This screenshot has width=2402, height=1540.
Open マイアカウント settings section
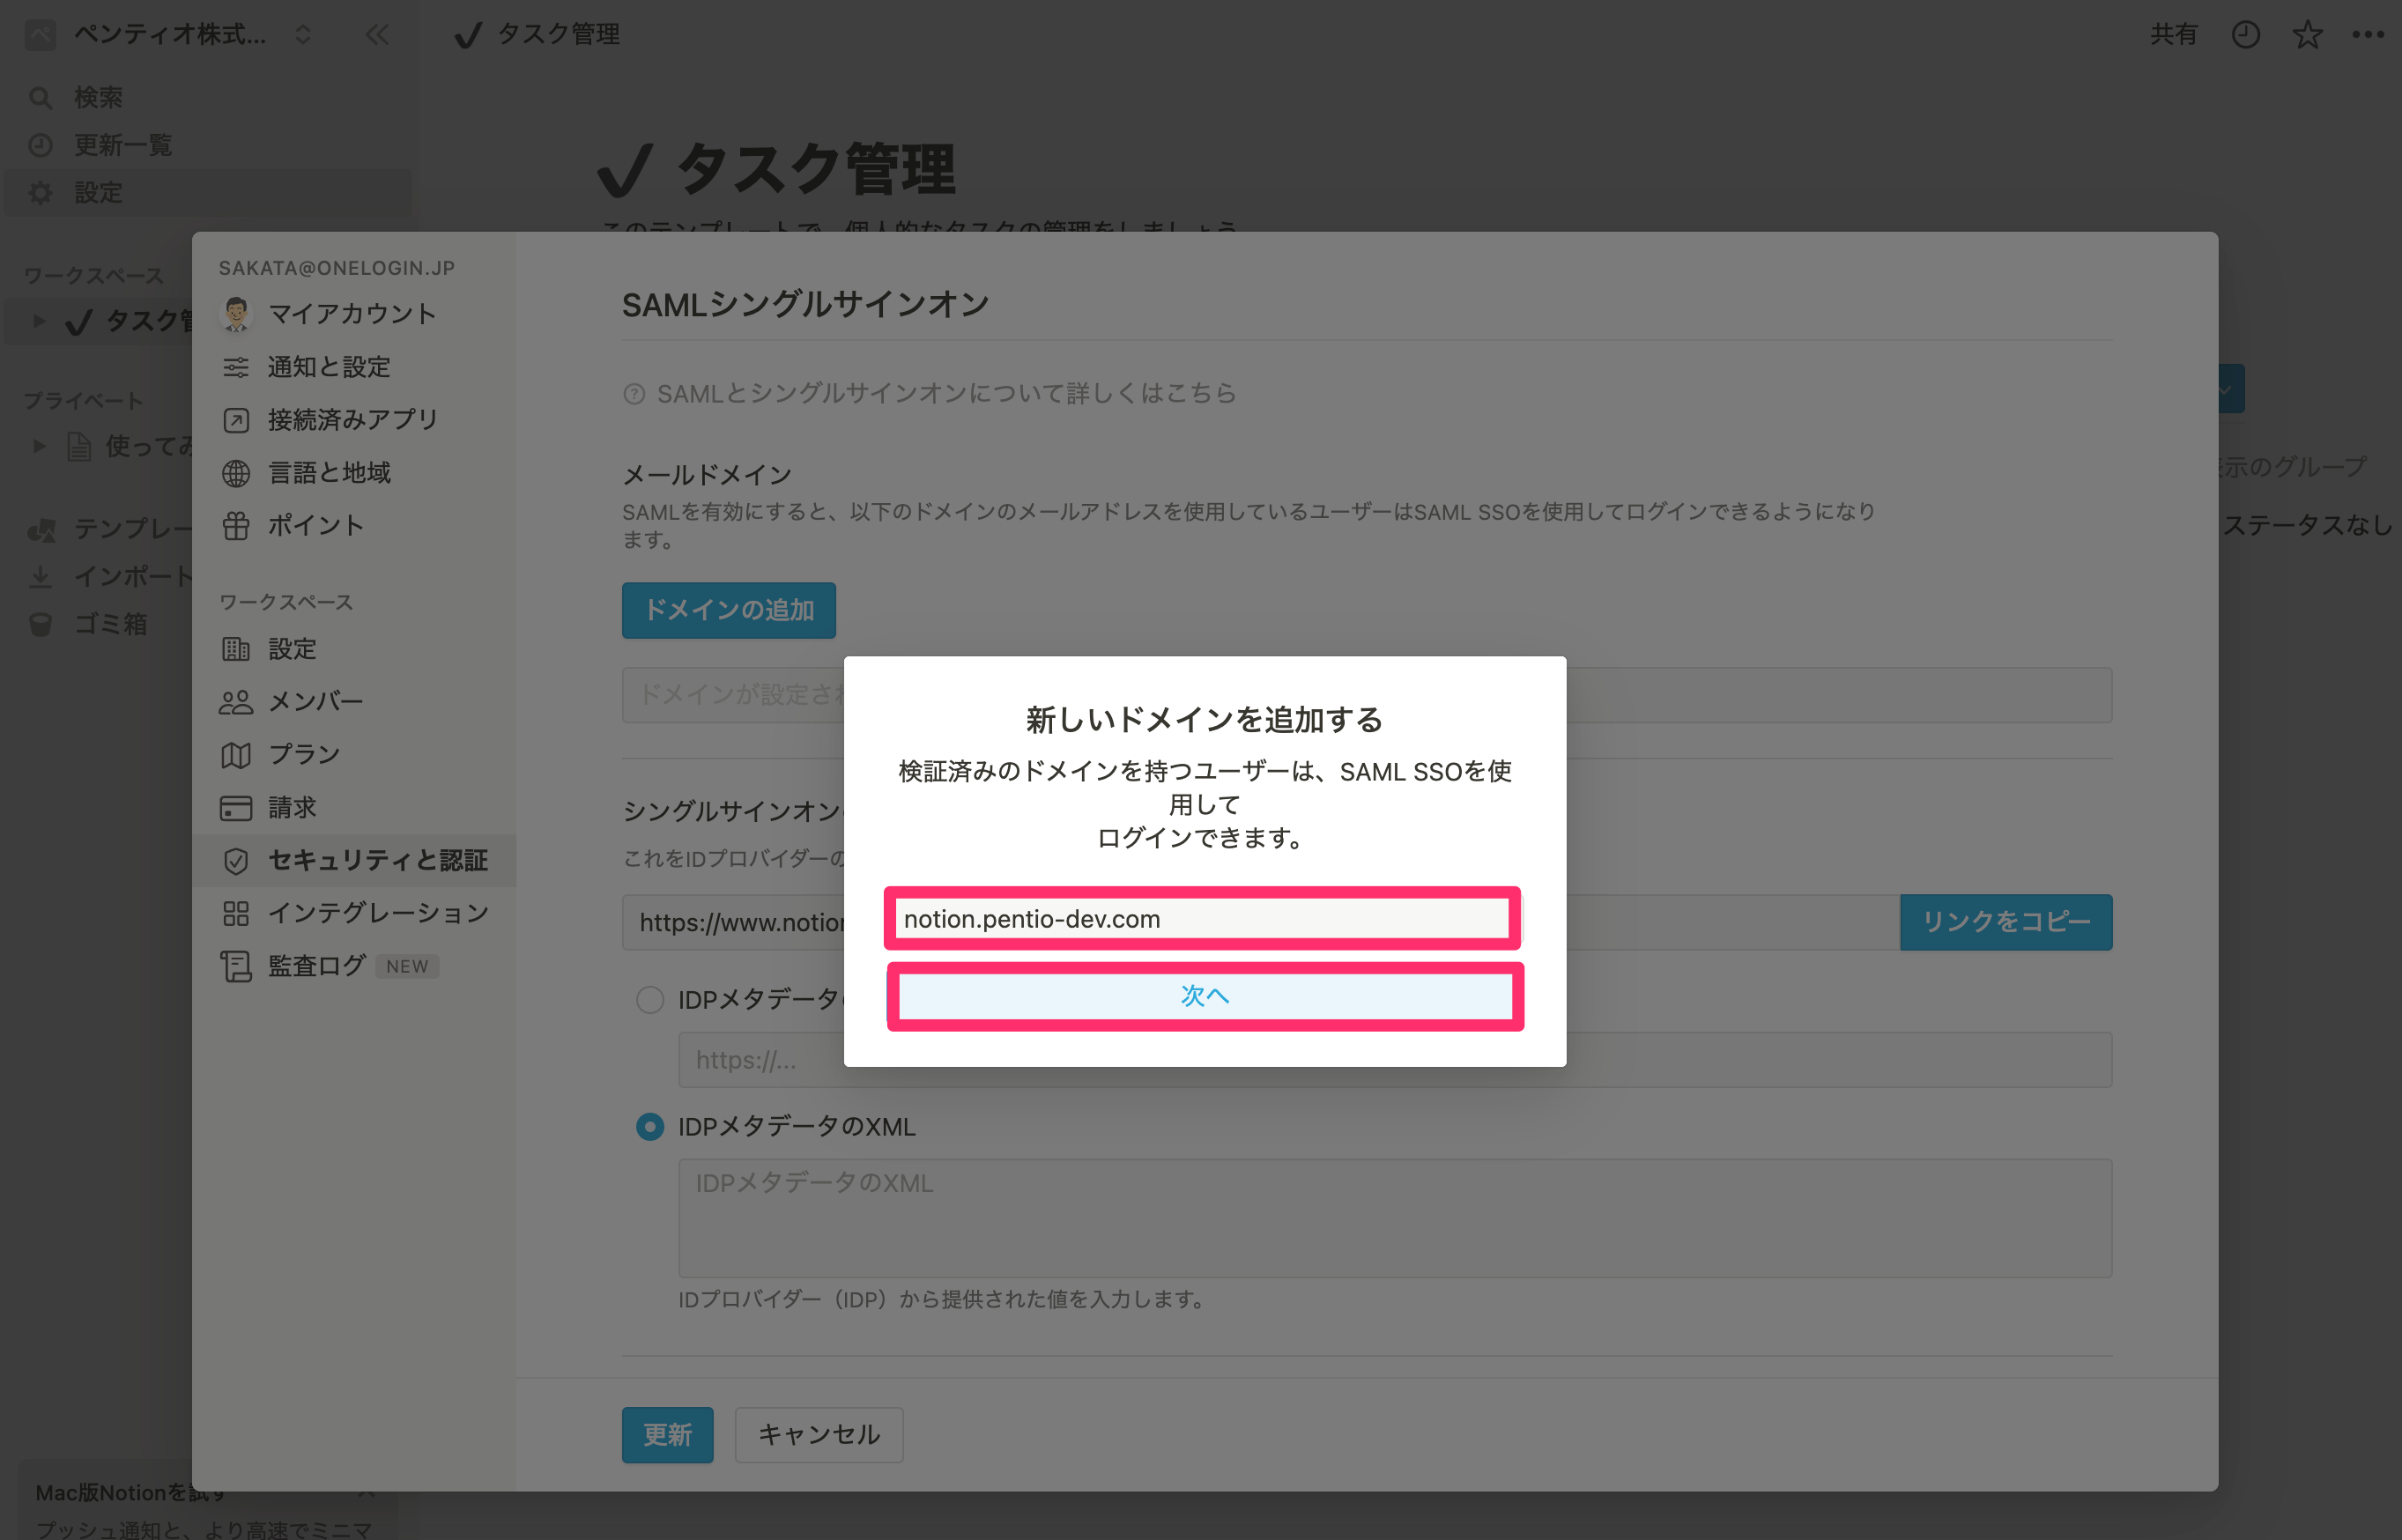(x=354, y=314)
